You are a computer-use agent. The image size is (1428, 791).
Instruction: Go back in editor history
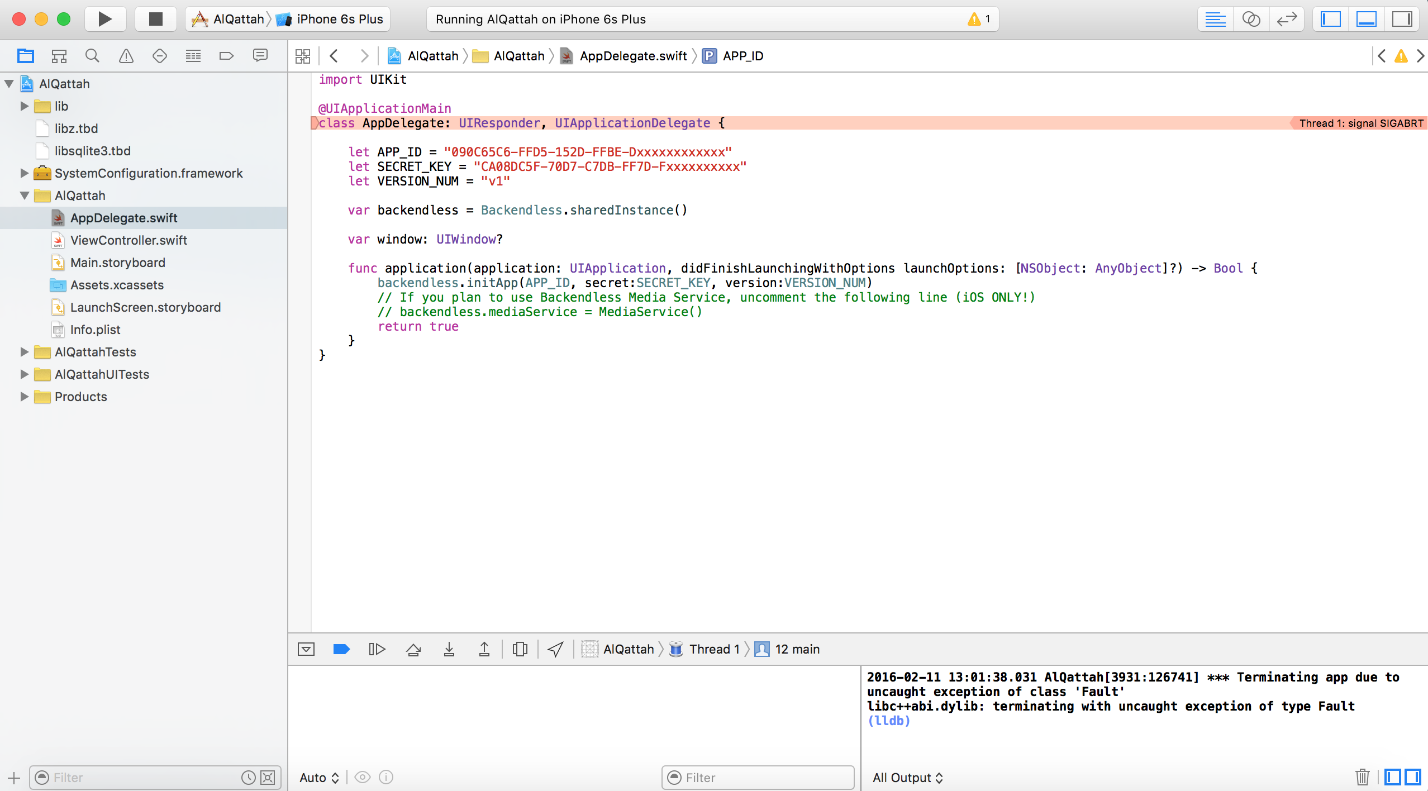(x=334, y=56)
